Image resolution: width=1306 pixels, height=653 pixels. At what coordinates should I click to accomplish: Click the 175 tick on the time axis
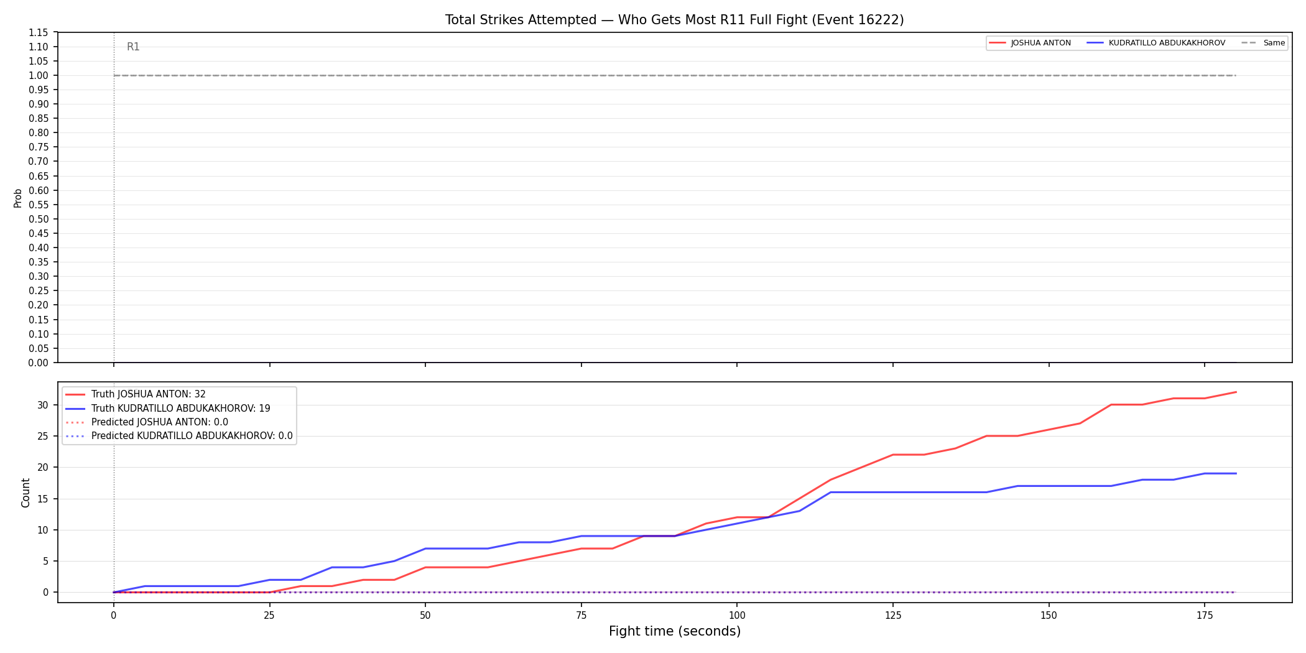(1205, 616)
